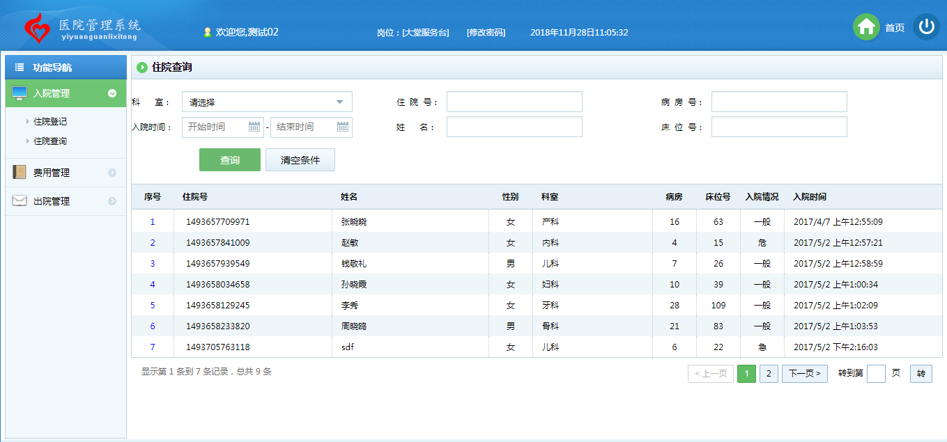
Task: Click the 姓名 column header
Action: pos(348,197)
